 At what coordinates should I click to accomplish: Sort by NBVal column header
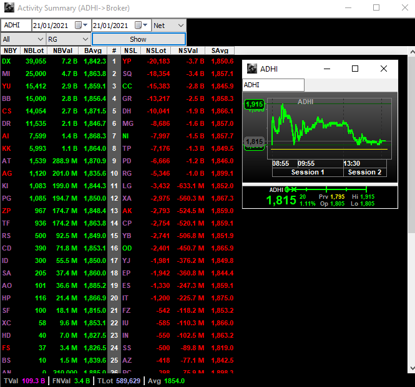pos(63,50)
